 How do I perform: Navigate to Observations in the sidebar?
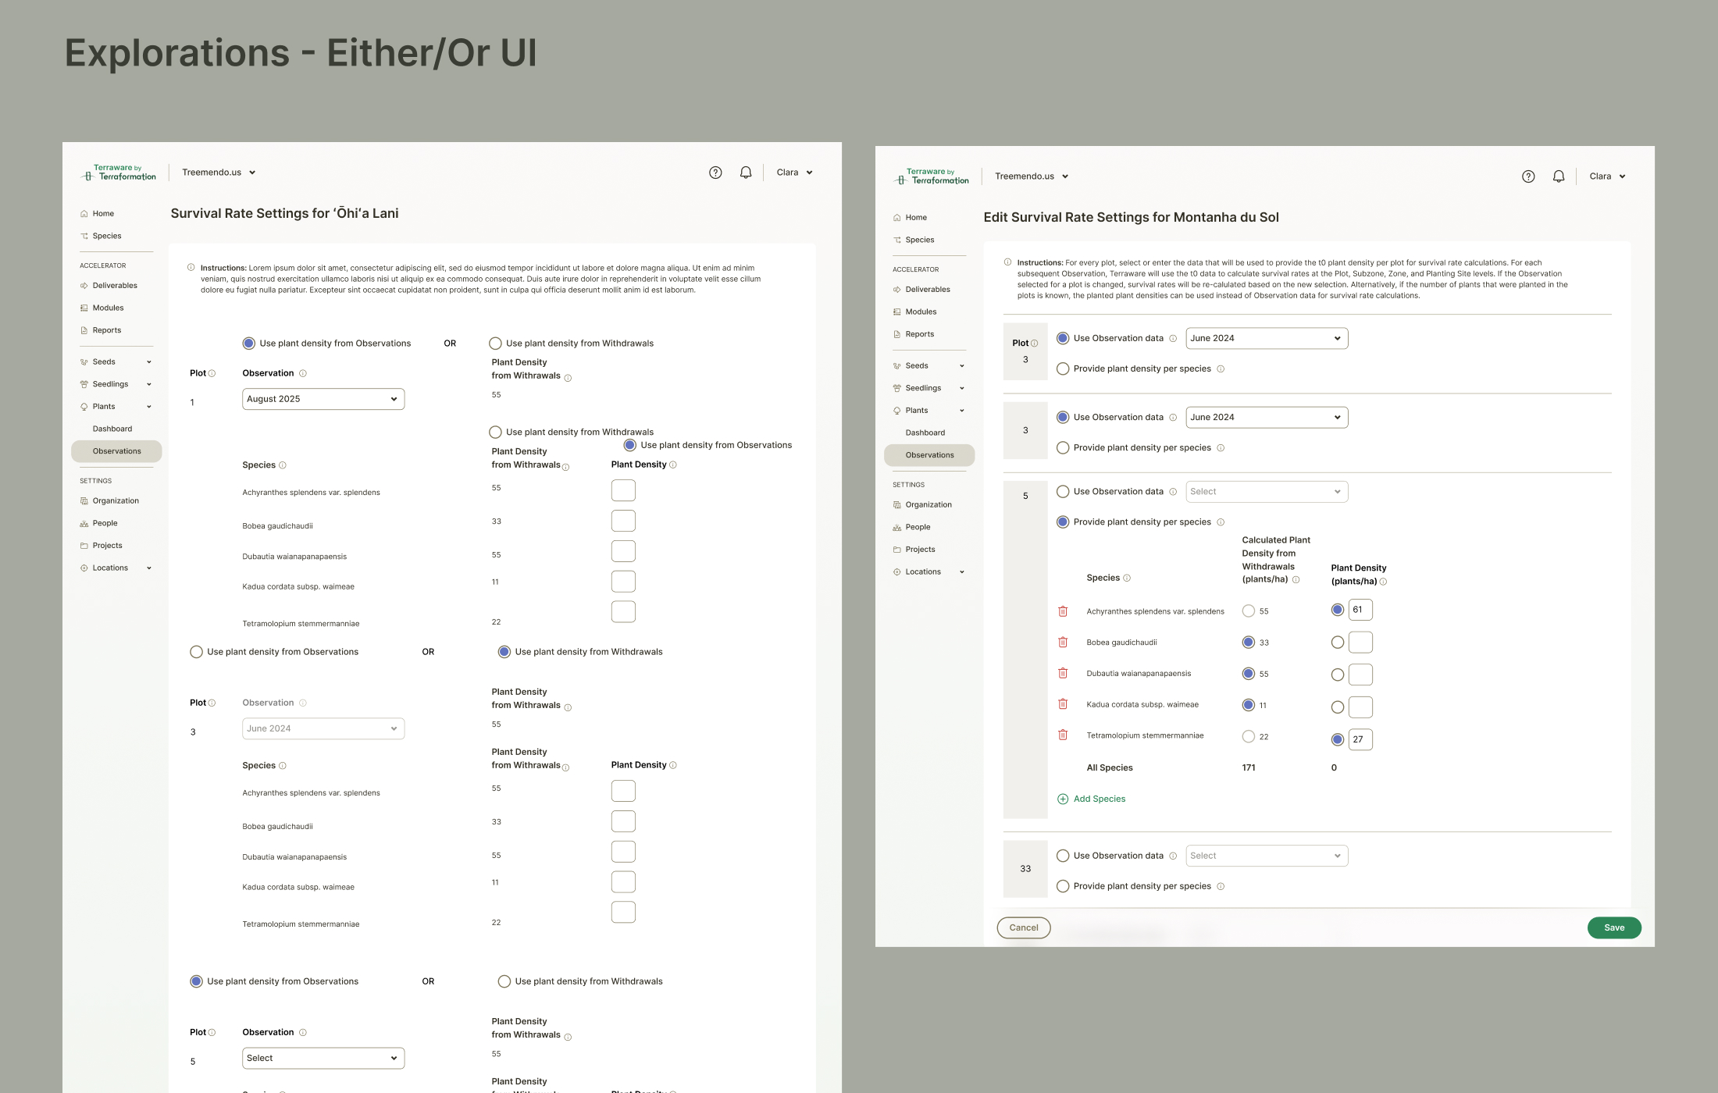point(117,450)
